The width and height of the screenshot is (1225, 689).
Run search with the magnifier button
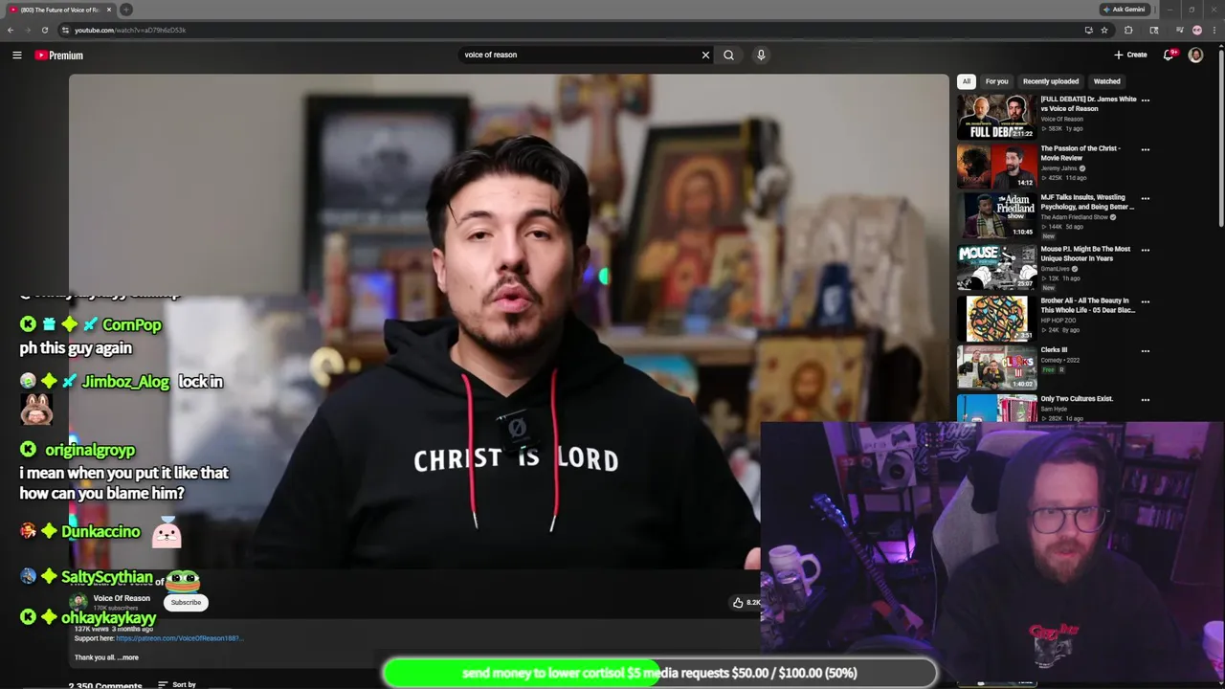click(728, 55)
